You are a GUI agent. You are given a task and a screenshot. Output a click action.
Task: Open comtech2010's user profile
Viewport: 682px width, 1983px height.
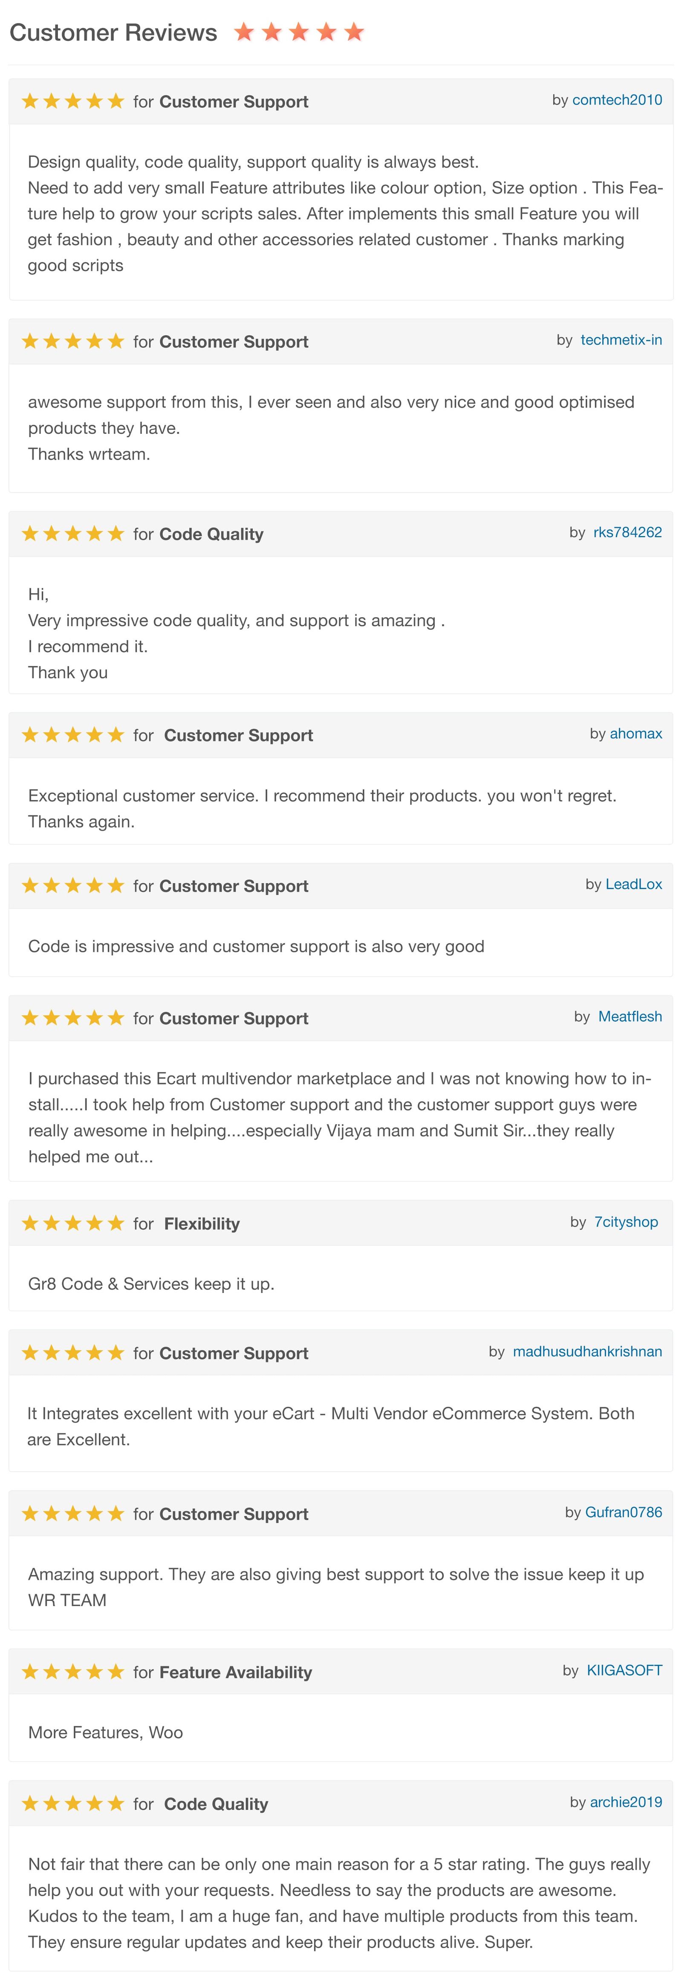tap(617, 100)
